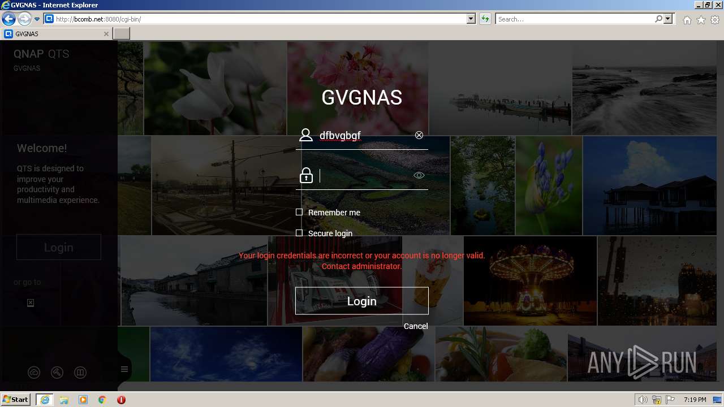Click the browser Back button
The width and height of the screenshot is (724, 407).
point(8,19)
